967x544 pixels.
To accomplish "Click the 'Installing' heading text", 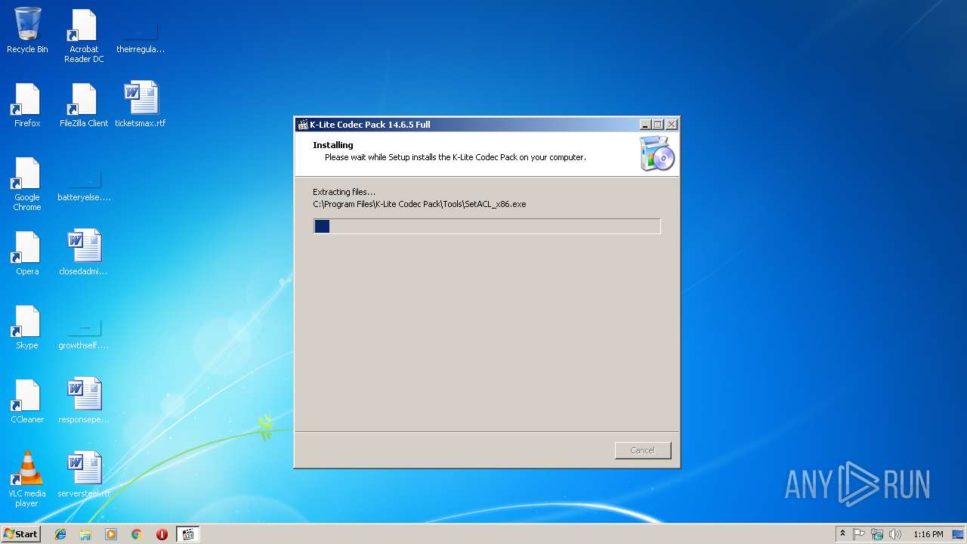I will pos(333,145).
